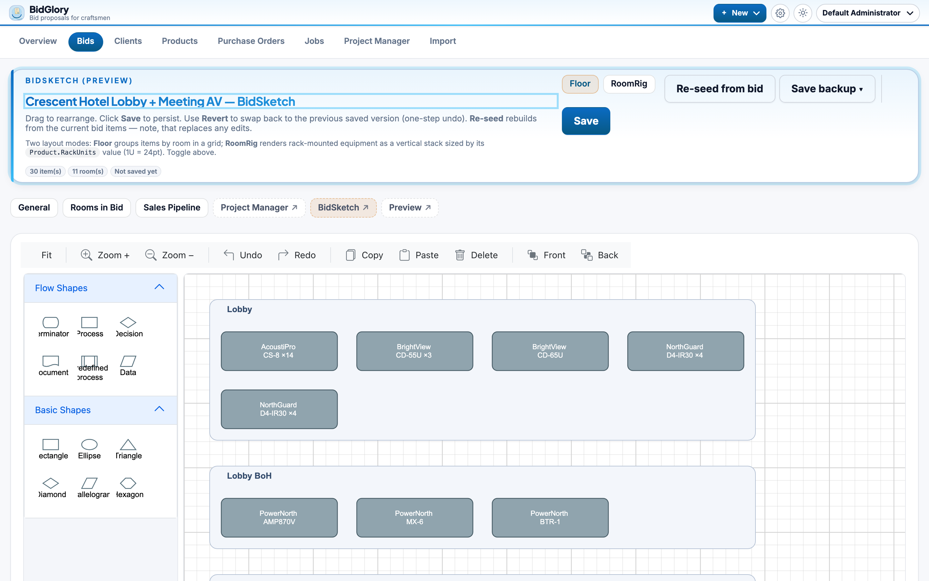This screenshot has width=929, height=581.
Task: Pick the Rectangle basic shape
Action: (x=51, y=449)
